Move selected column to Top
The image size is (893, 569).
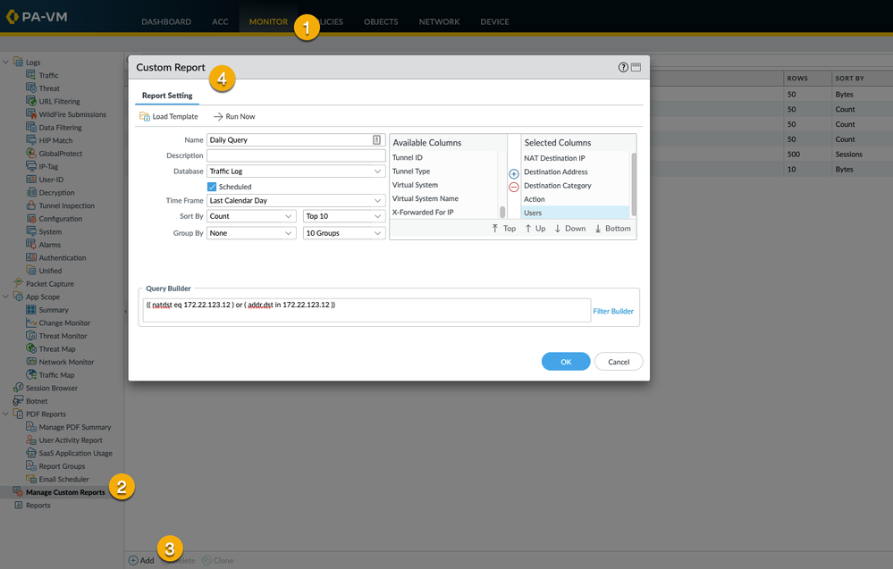(504, 229)
